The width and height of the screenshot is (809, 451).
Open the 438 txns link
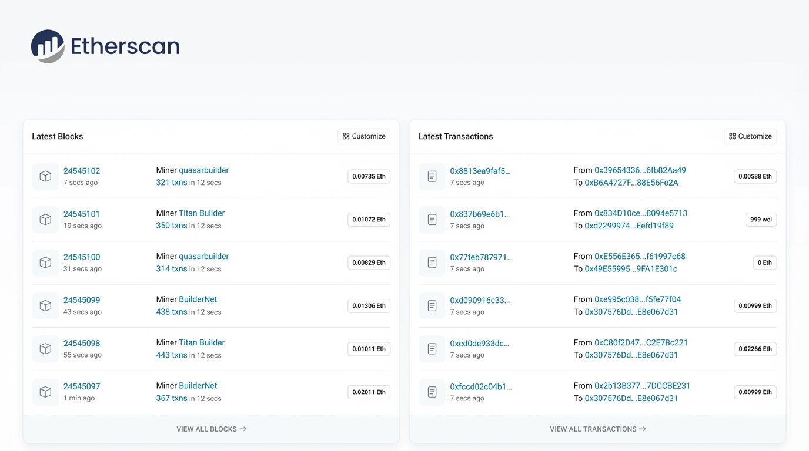click(x=172, y=312)
